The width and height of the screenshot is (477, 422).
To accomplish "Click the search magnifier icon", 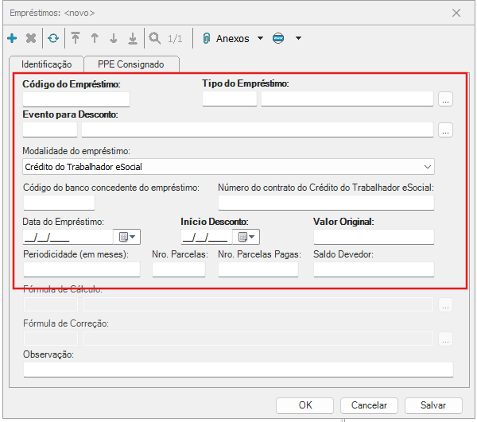I will tap(153, 38).
